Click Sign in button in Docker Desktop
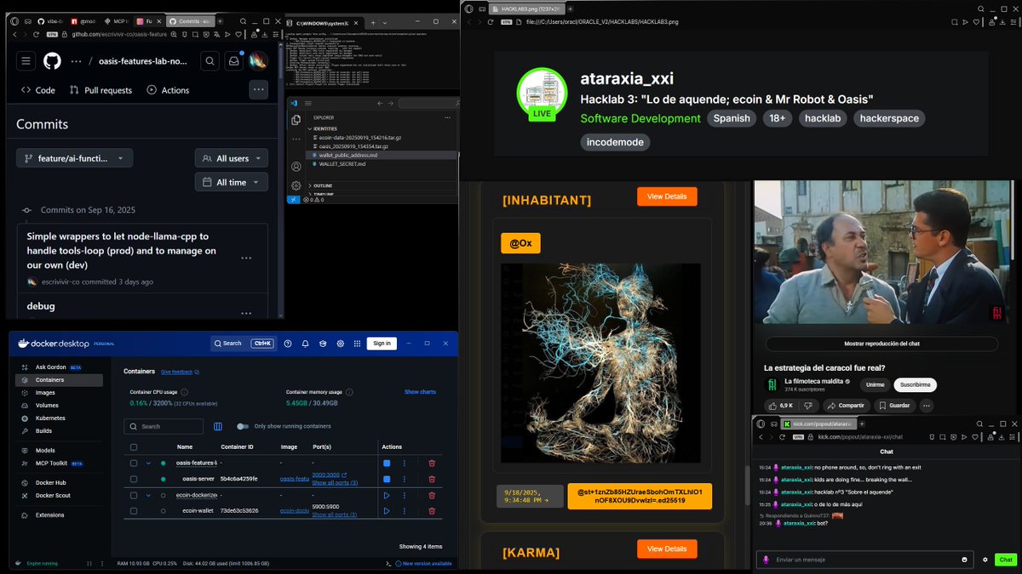 click(382, 344)
